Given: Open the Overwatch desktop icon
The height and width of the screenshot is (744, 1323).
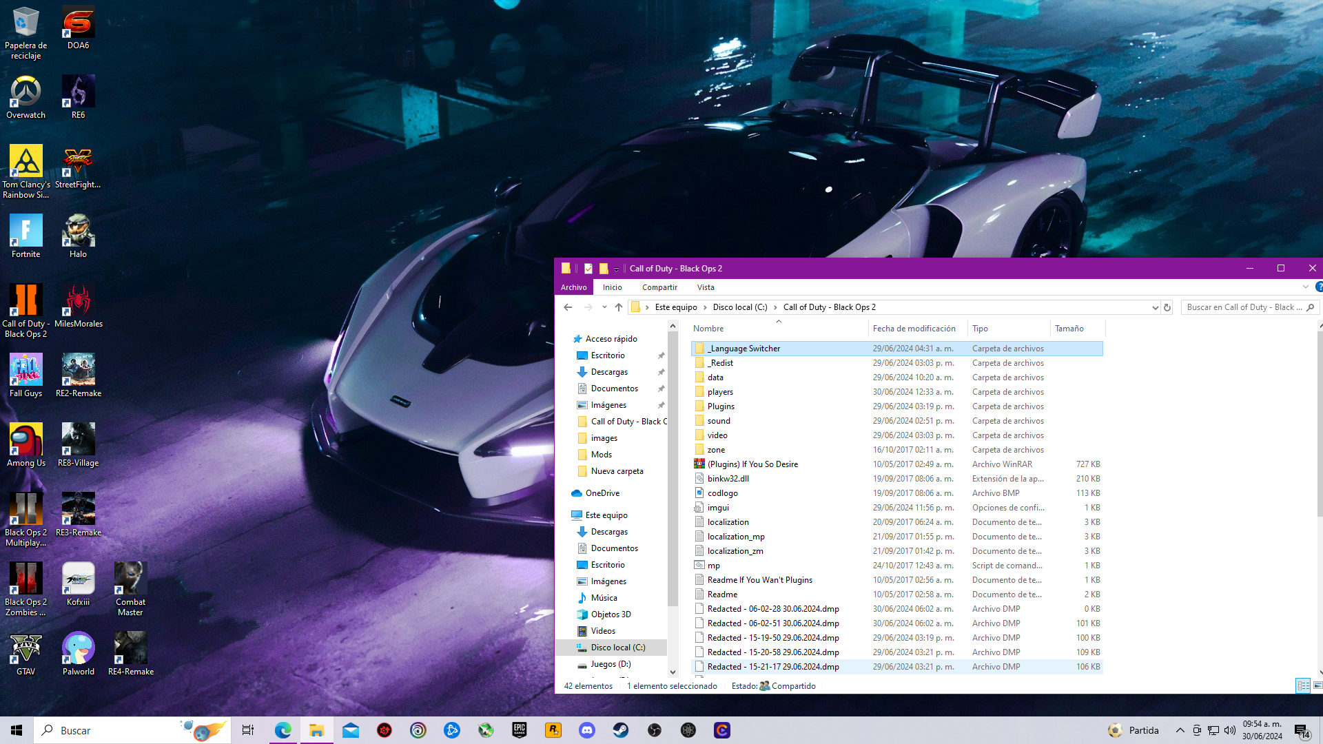Looking at the screenshot, I should [25, 97].
